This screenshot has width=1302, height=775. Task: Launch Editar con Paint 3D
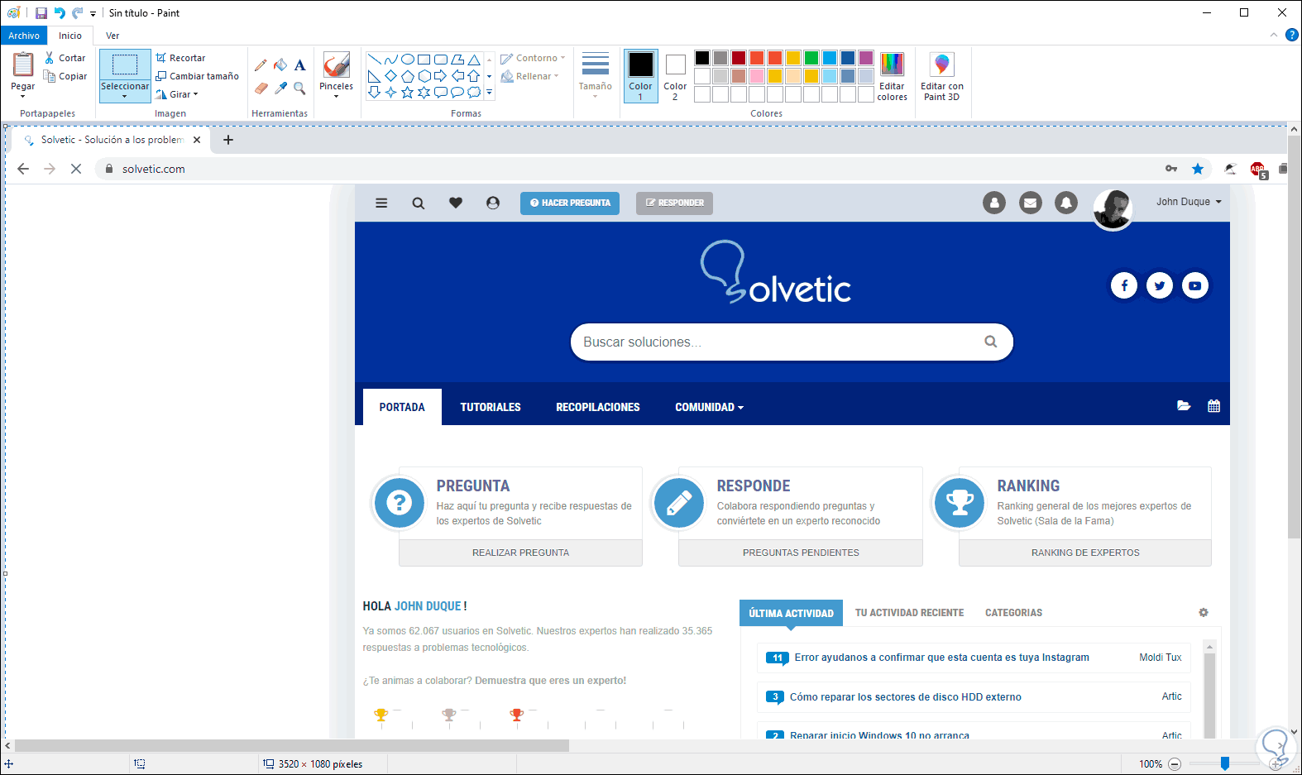click(x=942, y=76)
